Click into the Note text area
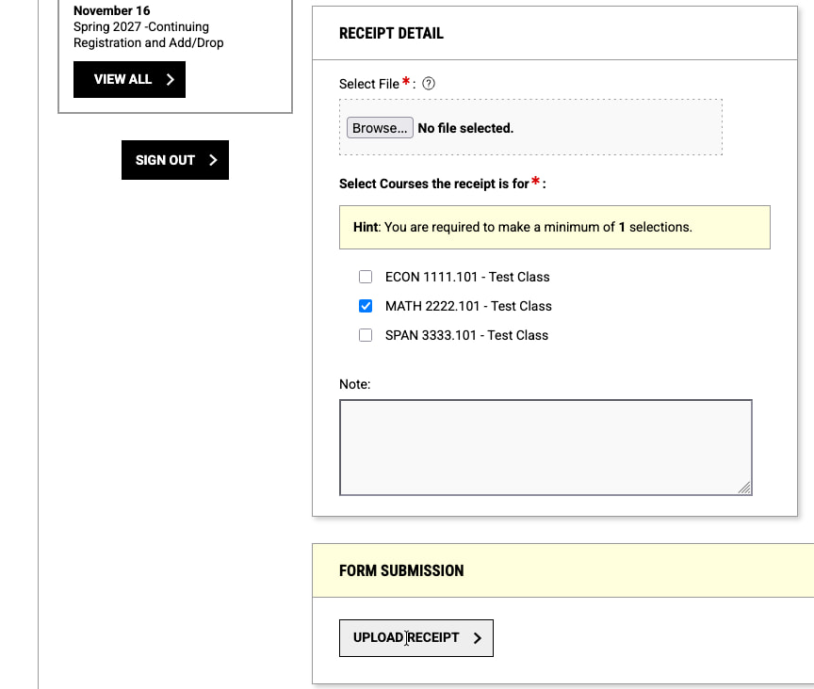 click(x=545, y=447)
